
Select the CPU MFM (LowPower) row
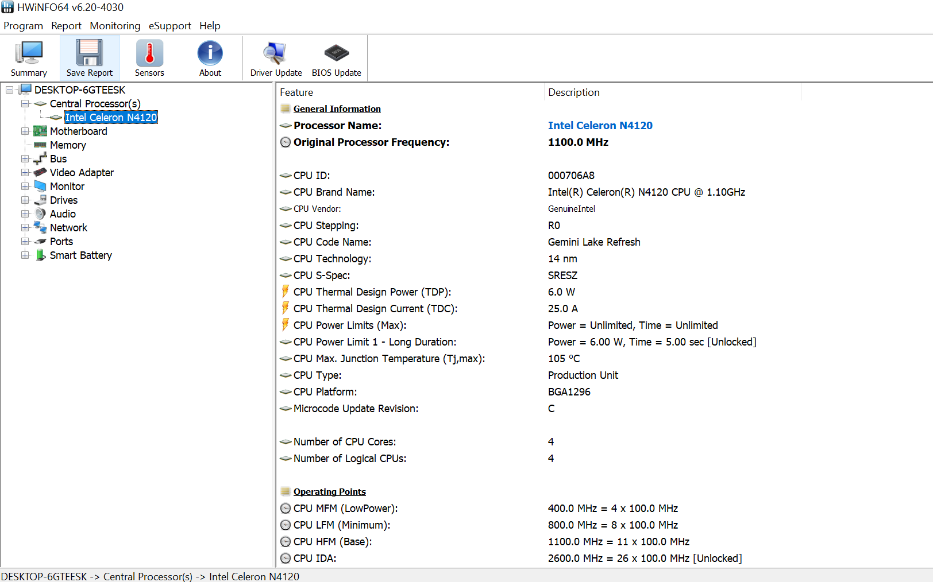[603, 509]
